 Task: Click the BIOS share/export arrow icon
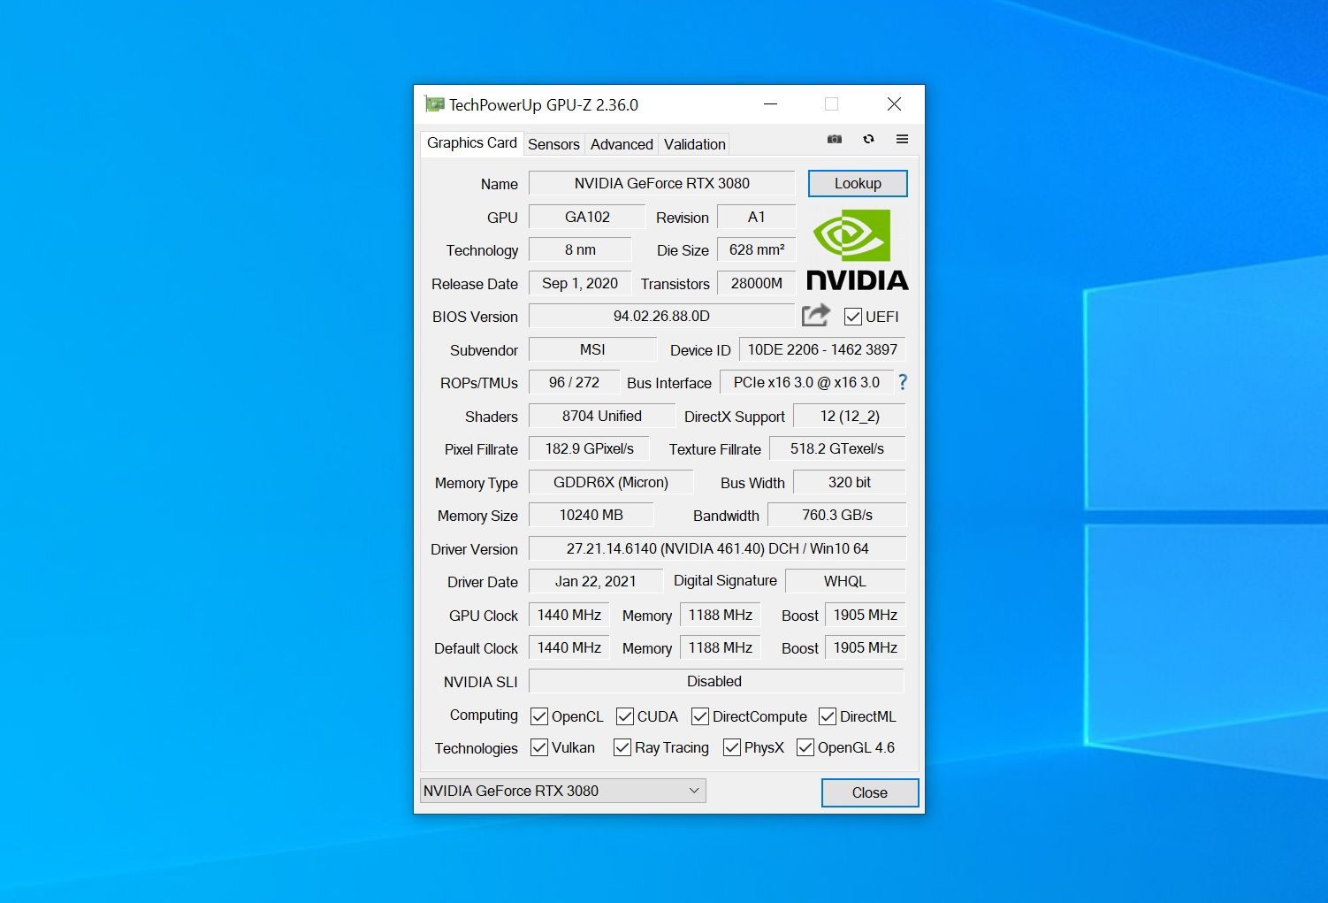816,315
